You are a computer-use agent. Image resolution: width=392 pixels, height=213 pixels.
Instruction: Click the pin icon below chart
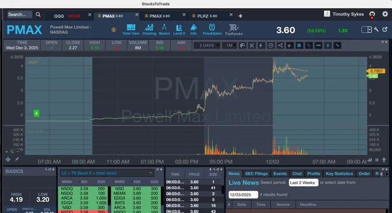pos(17,159)
